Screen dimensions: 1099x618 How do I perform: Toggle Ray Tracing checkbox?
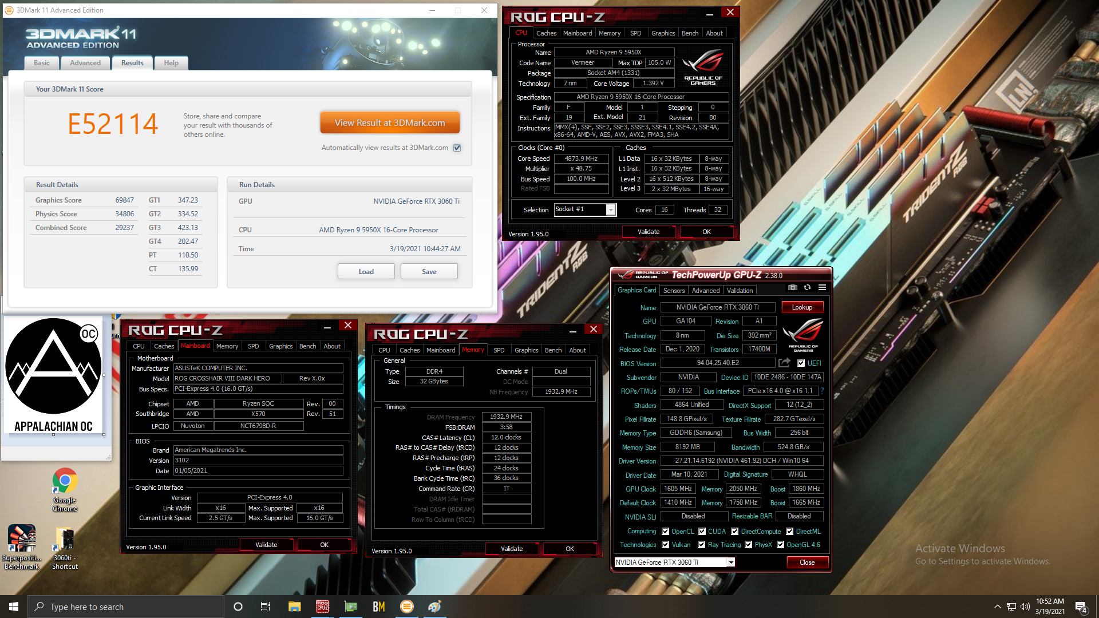point(701,545)
